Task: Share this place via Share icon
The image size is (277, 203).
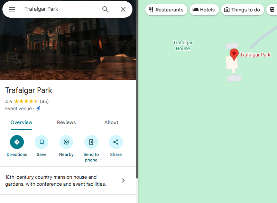Action: 116,142
